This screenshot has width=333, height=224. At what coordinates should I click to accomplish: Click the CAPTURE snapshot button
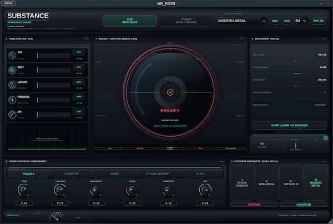(254, 205)
